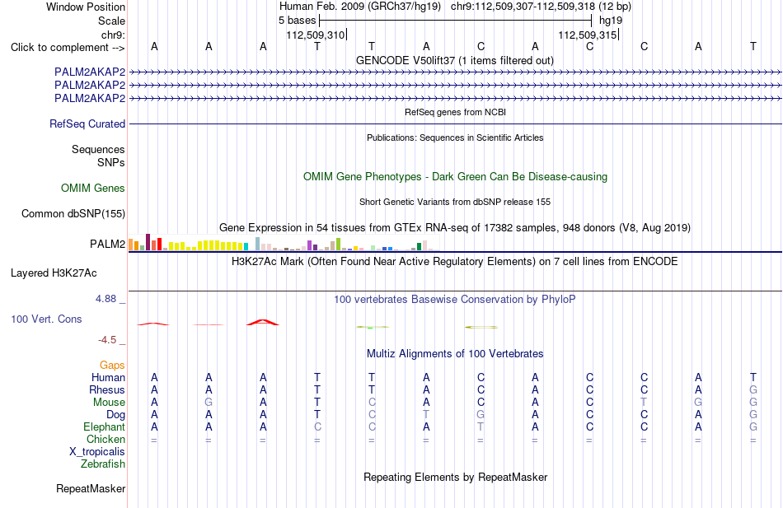Image resolution: width=783 pixels, height=508 pixels.
Task: Click the PALM2 GTEx expression label
Action: click(107, 244)
